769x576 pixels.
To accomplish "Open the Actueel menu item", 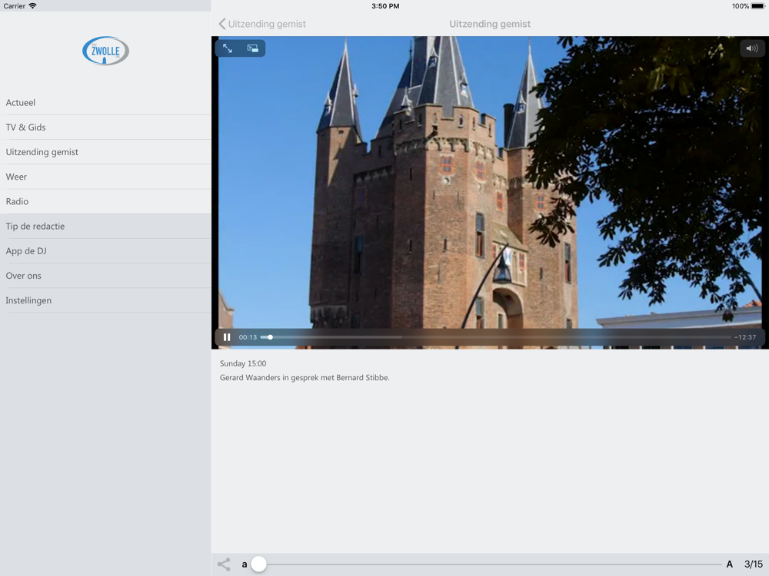I will pos(105,102).
